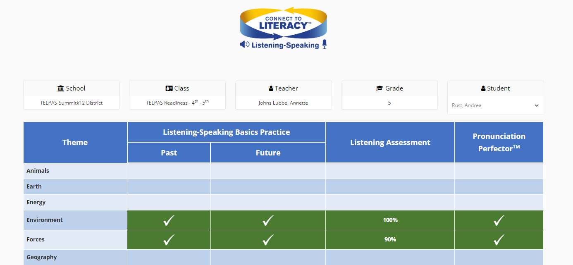Click the speaker icon beside Listening-Speaking
This screenshot has width=573, height=265.
point(245,45)
